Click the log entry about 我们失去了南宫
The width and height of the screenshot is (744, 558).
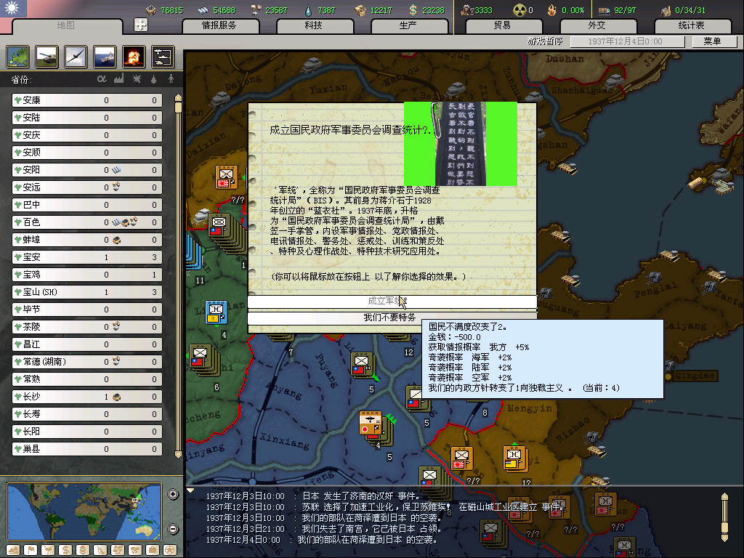pos(323,529)
